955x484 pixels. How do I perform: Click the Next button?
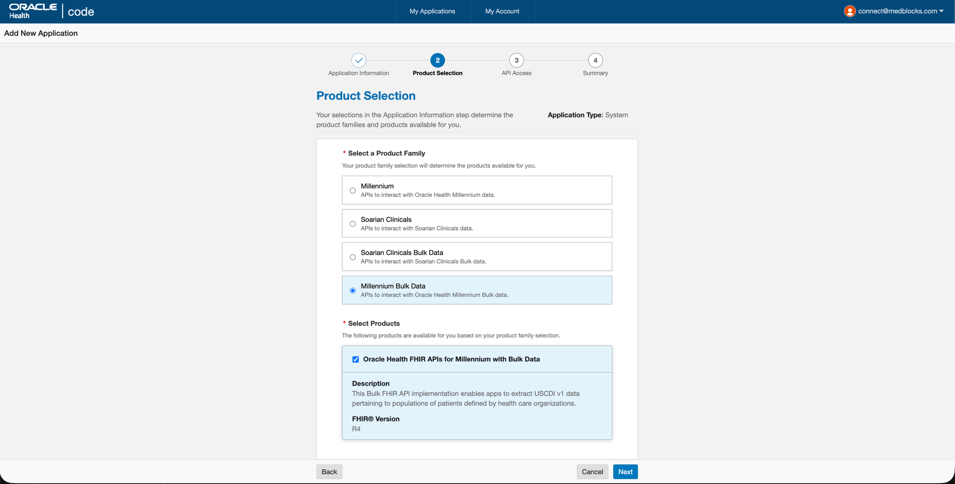pyautogui.click(x=626, y=472)
